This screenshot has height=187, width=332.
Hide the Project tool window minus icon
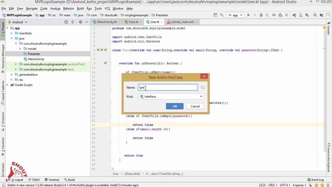coord(87,22)
